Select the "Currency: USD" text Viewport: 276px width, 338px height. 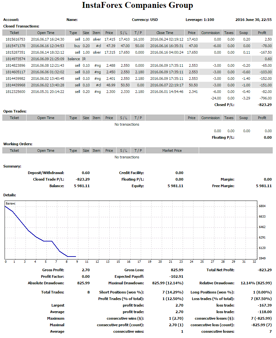[145, 20]
